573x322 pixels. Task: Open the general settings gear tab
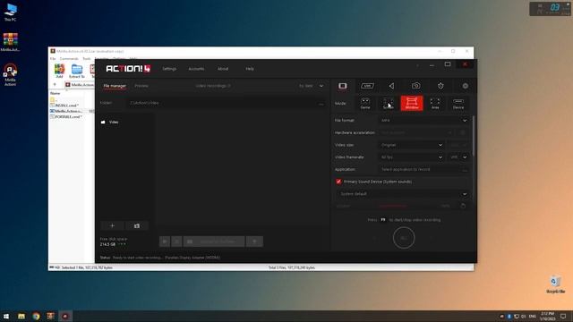[x=466, y=86]
